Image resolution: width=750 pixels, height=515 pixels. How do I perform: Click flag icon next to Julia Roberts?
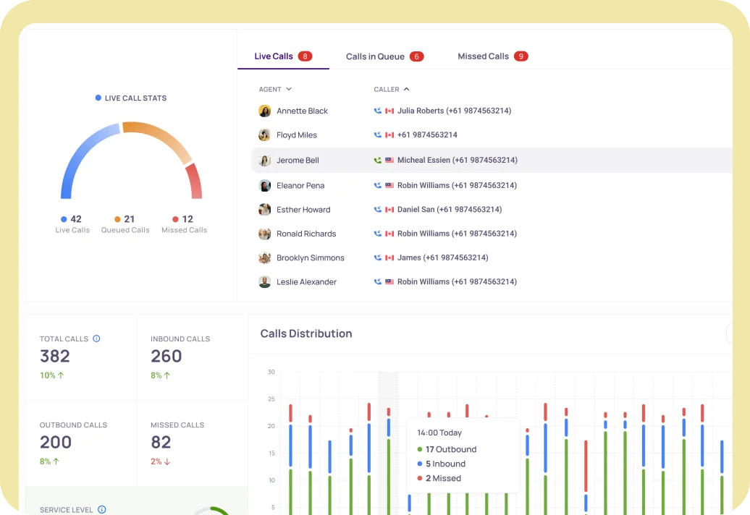point(389,111)
